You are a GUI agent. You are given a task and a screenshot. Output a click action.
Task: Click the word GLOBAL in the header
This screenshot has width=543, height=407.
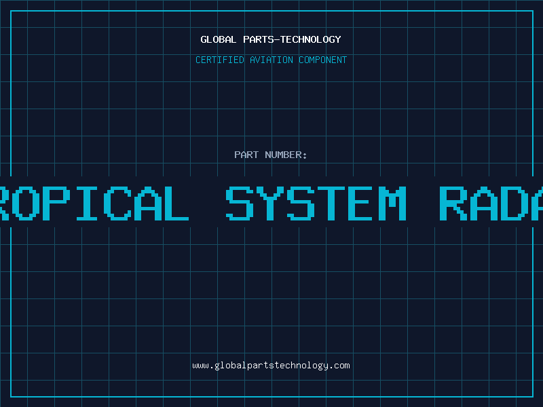point(219,39)
